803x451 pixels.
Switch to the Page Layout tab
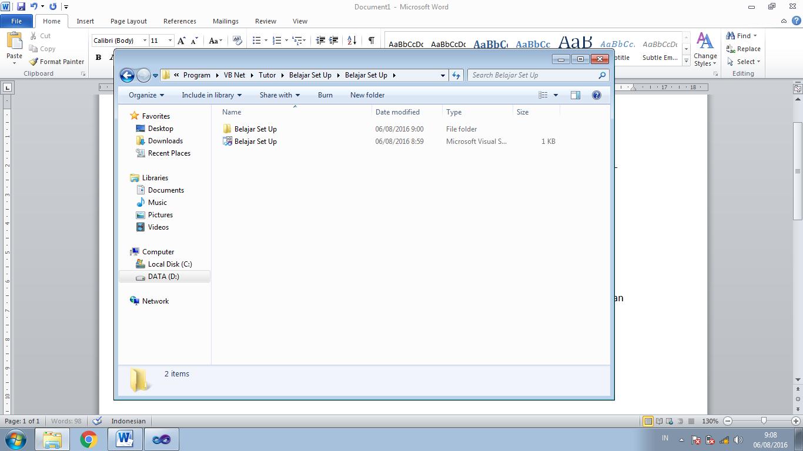coord(129,21)
